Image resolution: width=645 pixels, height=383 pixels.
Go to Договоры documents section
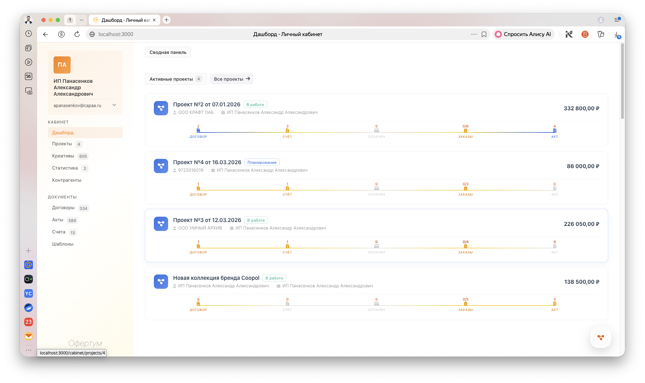tap(63, 208)
